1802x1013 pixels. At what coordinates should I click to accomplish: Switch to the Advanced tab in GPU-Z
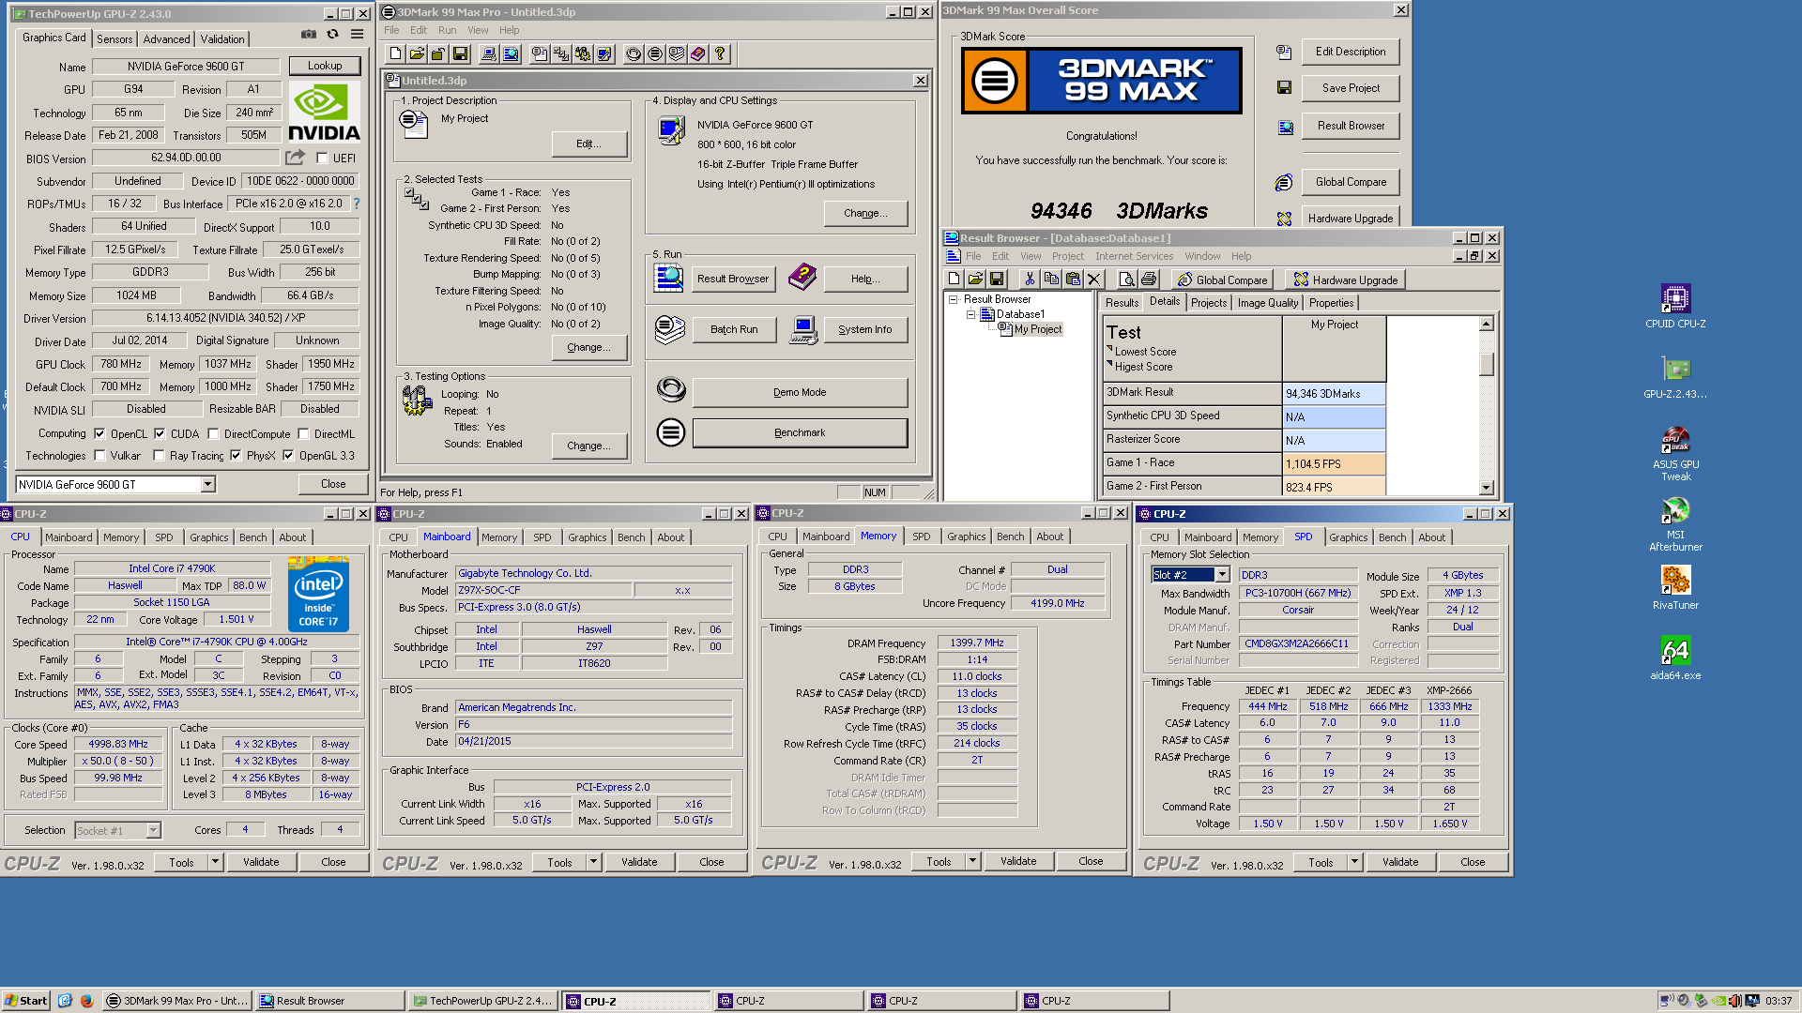tap(166, 38)
